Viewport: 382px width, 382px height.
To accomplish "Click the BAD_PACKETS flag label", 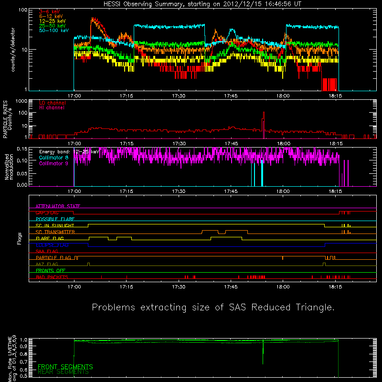I will [52, 277].
